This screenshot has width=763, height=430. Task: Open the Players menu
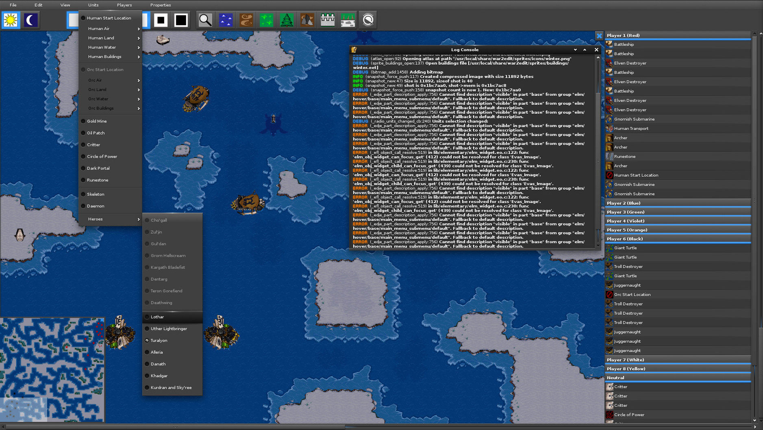click(124, 5)
